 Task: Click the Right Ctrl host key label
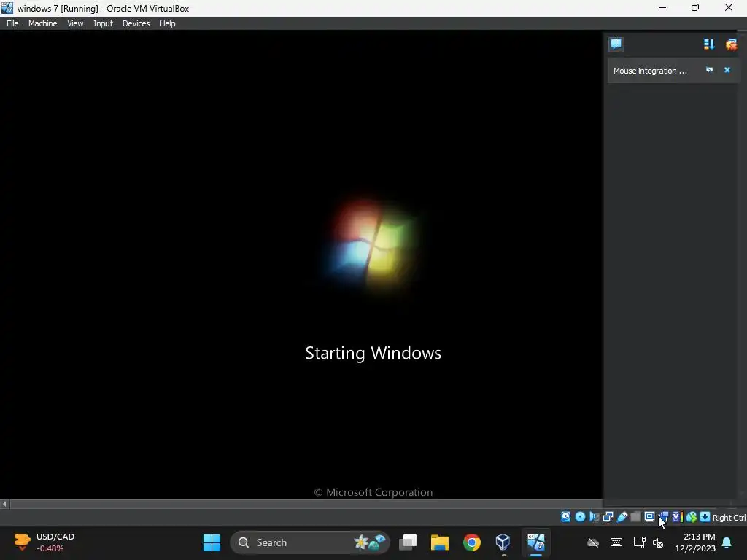click(729, 518)
